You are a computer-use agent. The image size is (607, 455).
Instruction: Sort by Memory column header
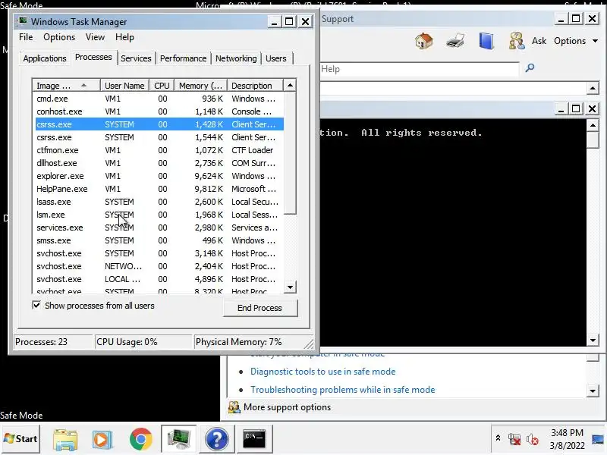coord(200,85)
